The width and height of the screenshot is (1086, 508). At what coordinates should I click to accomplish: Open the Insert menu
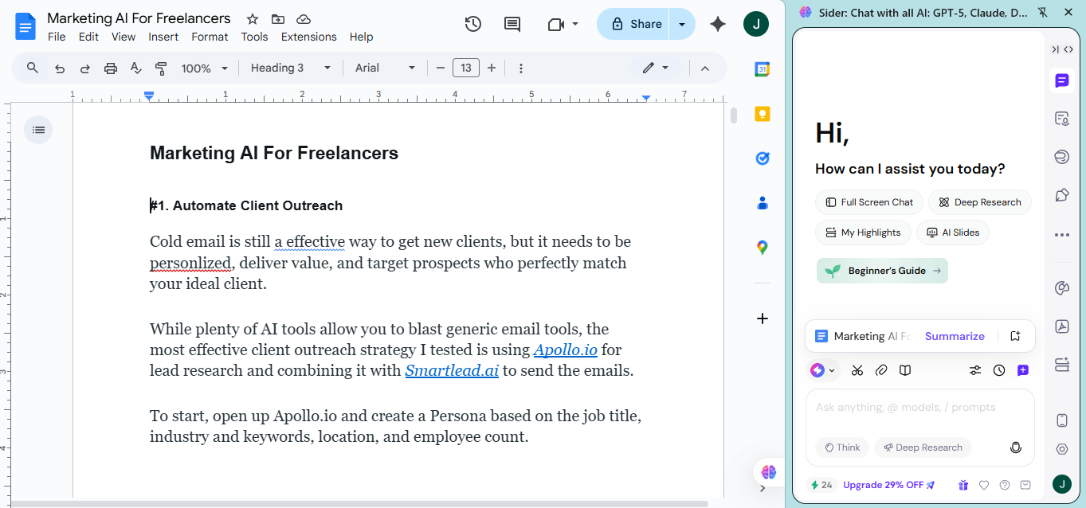click(x=163, y=37)
